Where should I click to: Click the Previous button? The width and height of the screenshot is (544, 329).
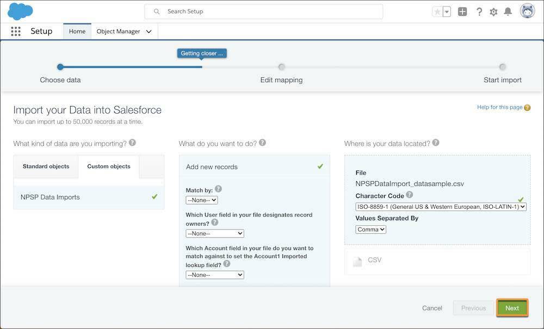[x=473, y=308]
